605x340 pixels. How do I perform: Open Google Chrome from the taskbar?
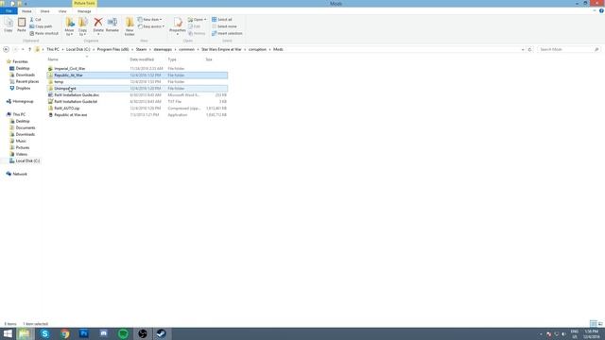tap(65, 333)
